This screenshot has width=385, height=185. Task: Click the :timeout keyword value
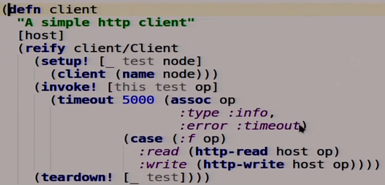click(x=269, y=126)
